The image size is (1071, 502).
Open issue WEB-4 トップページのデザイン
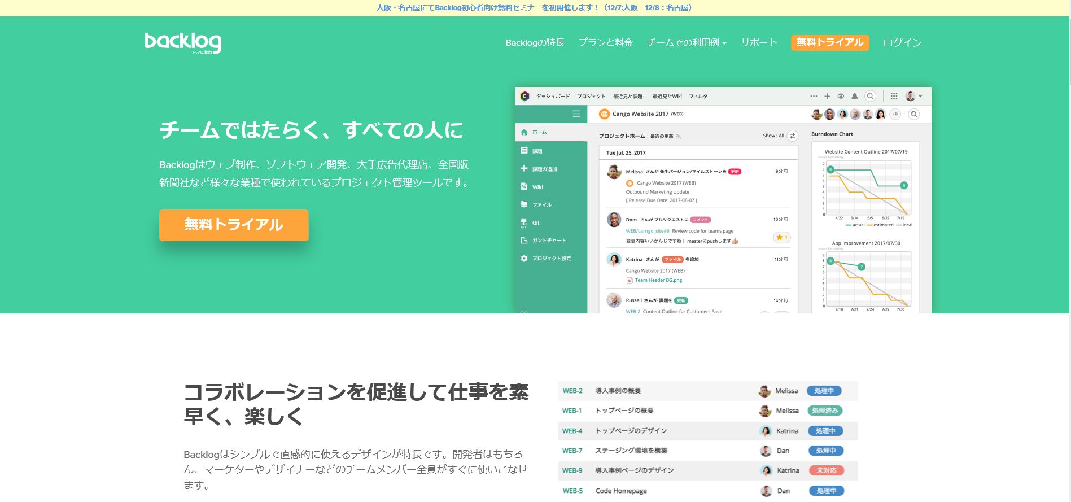point(708,431)
